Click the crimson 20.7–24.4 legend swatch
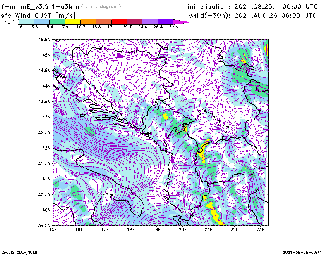The image size is (331, 255). [134, 22]
